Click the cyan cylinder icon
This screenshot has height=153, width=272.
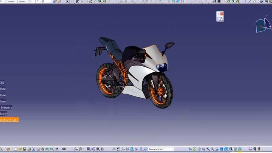click(132, 149)
